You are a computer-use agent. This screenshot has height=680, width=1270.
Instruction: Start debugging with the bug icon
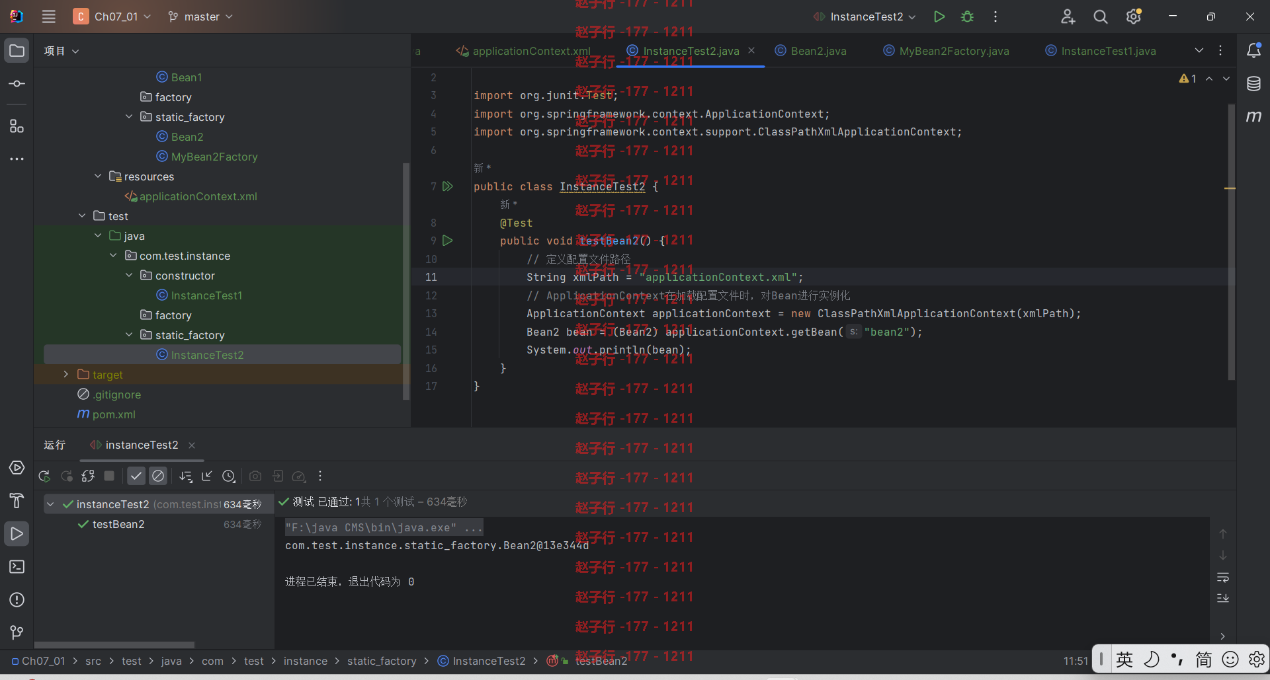967,17
